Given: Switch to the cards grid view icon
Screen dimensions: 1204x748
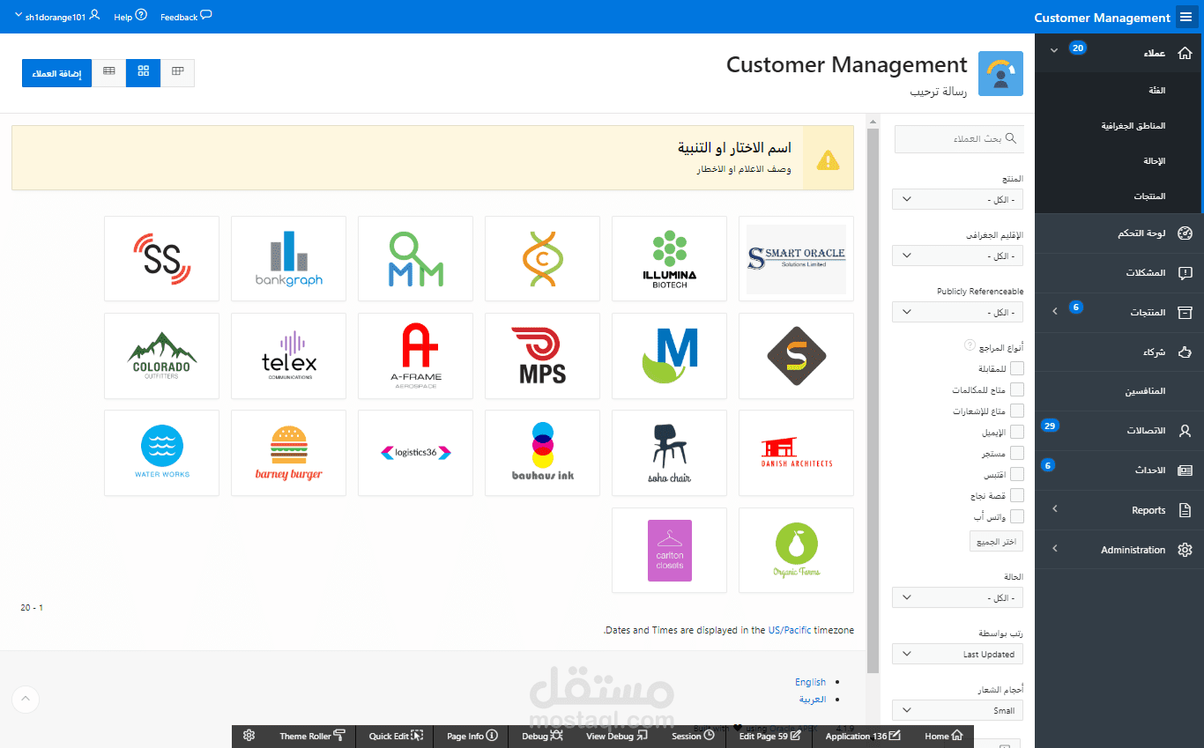Looking at the screenshot, I should click(x=143, y=73).
